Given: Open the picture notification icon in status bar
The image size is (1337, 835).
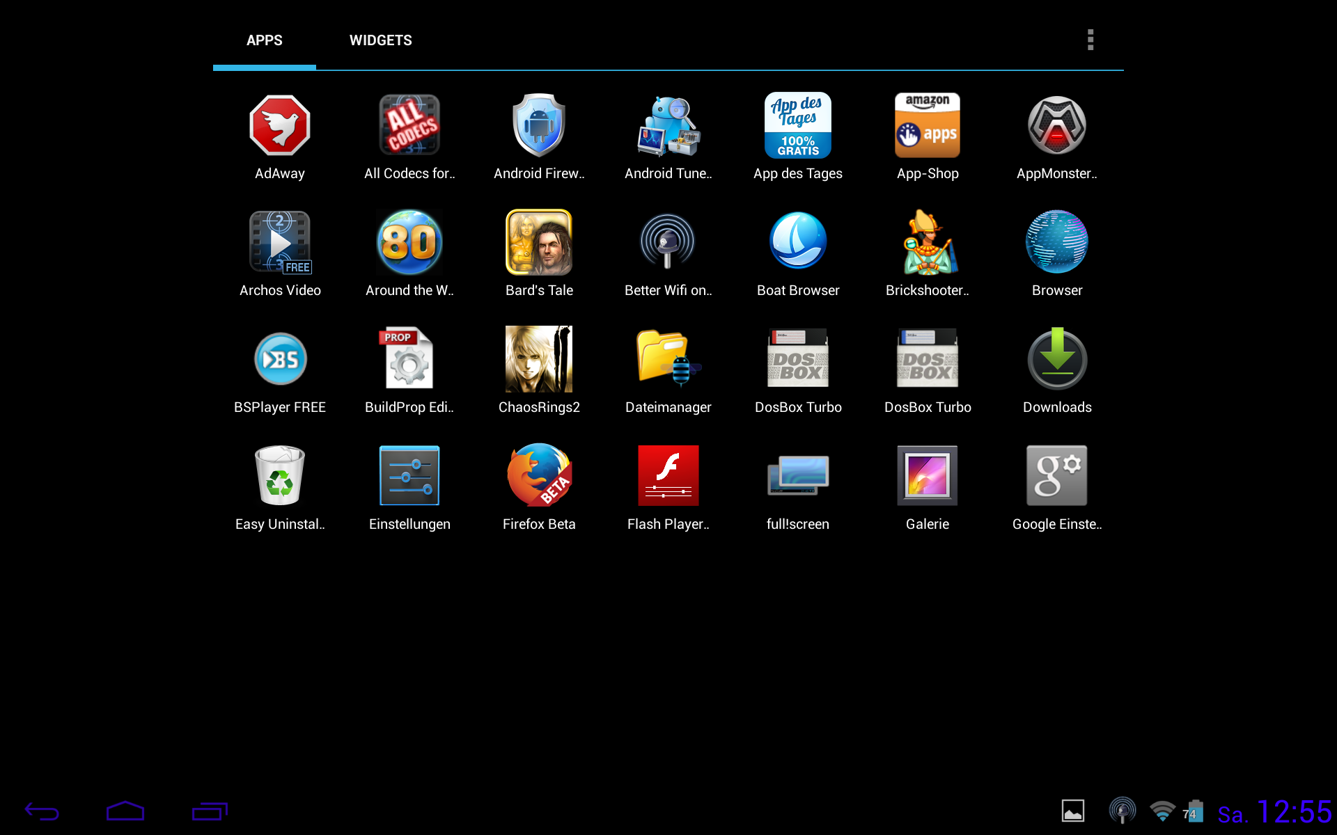Looking at the screenshot, I should point(1072,811).
